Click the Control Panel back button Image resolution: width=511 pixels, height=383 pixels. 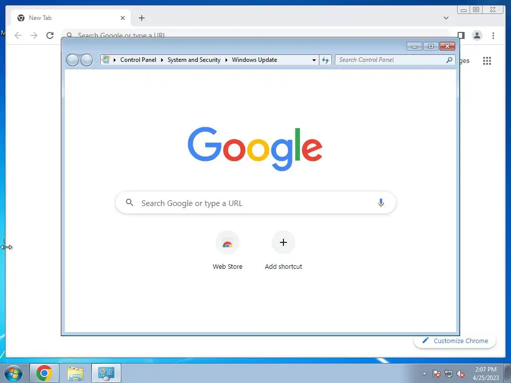click(72, 60)
